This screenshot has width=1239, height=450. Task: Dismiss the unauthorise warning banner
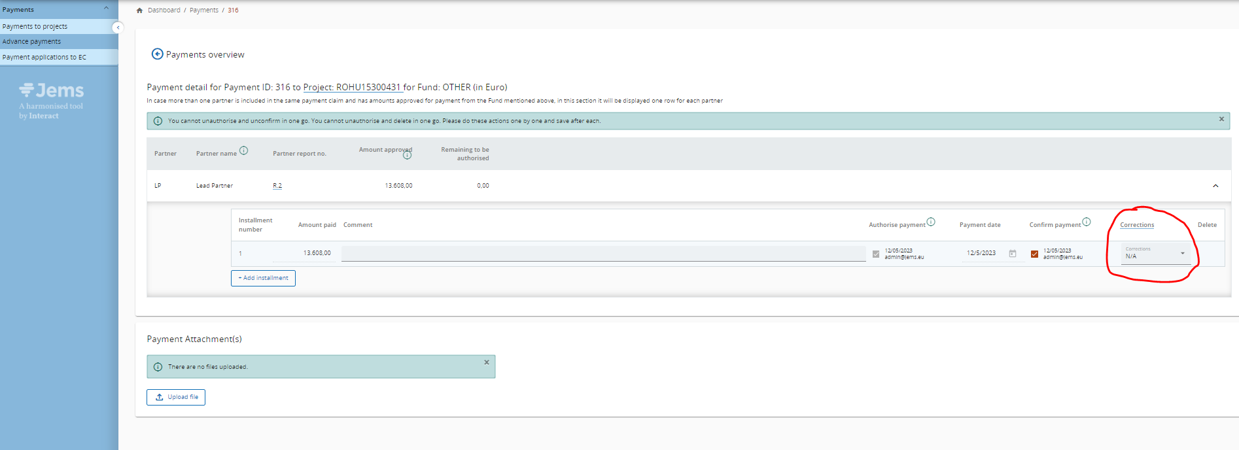point(1221,119)
